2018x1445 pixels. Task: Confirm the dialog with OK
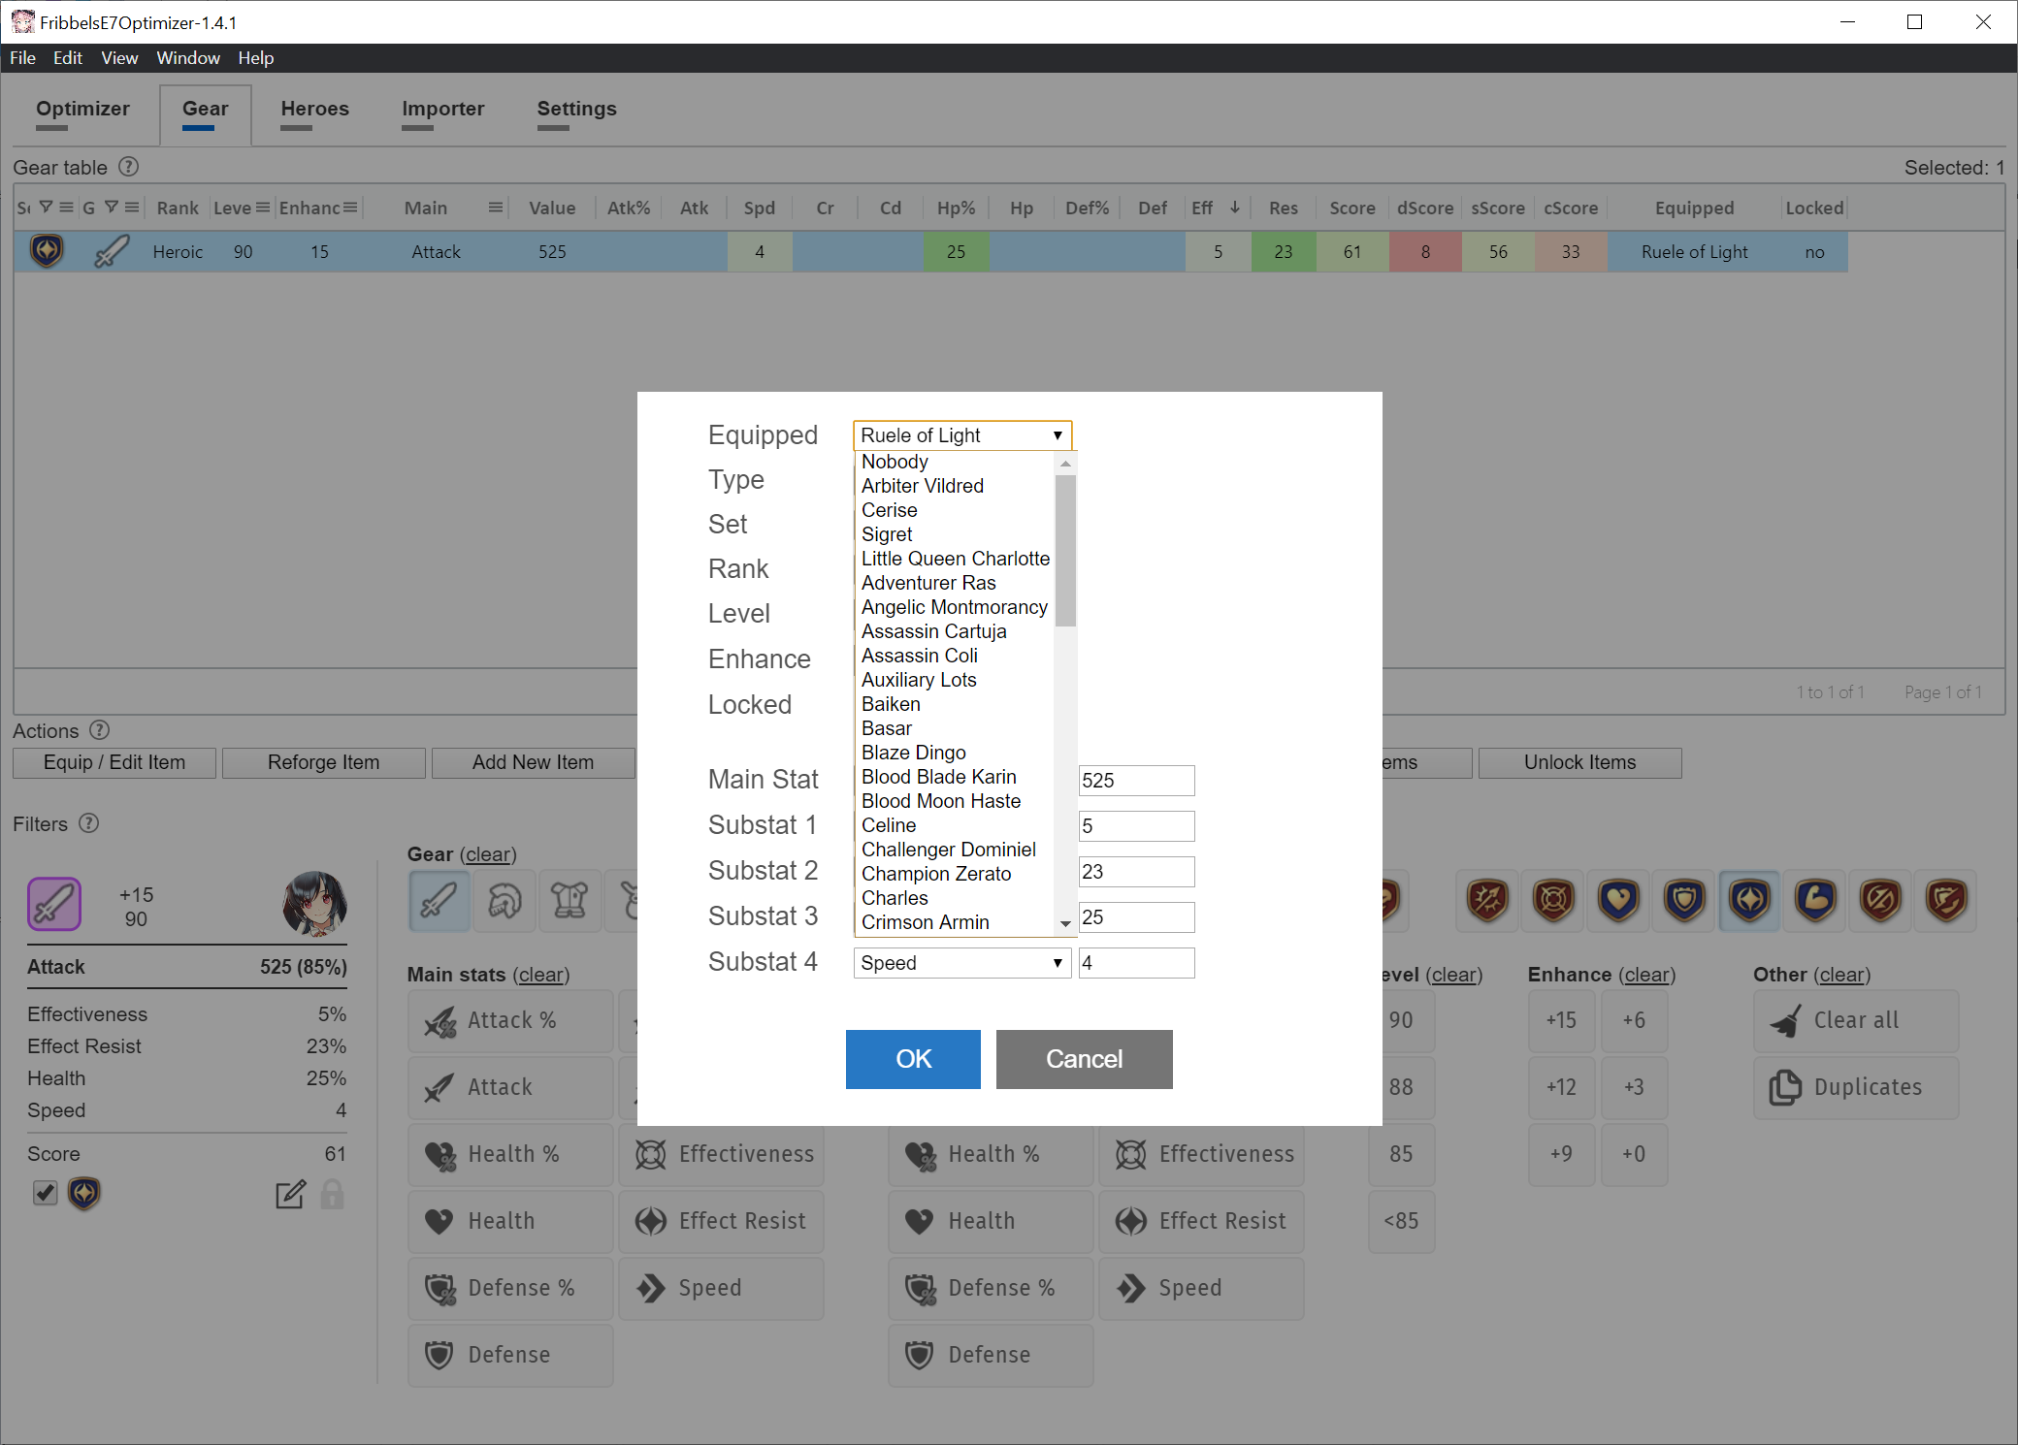click(x=913, y=1059)
